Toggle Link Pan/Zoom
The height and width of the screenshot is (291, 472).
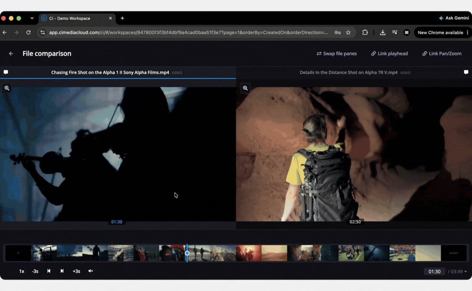click(442, 53)
